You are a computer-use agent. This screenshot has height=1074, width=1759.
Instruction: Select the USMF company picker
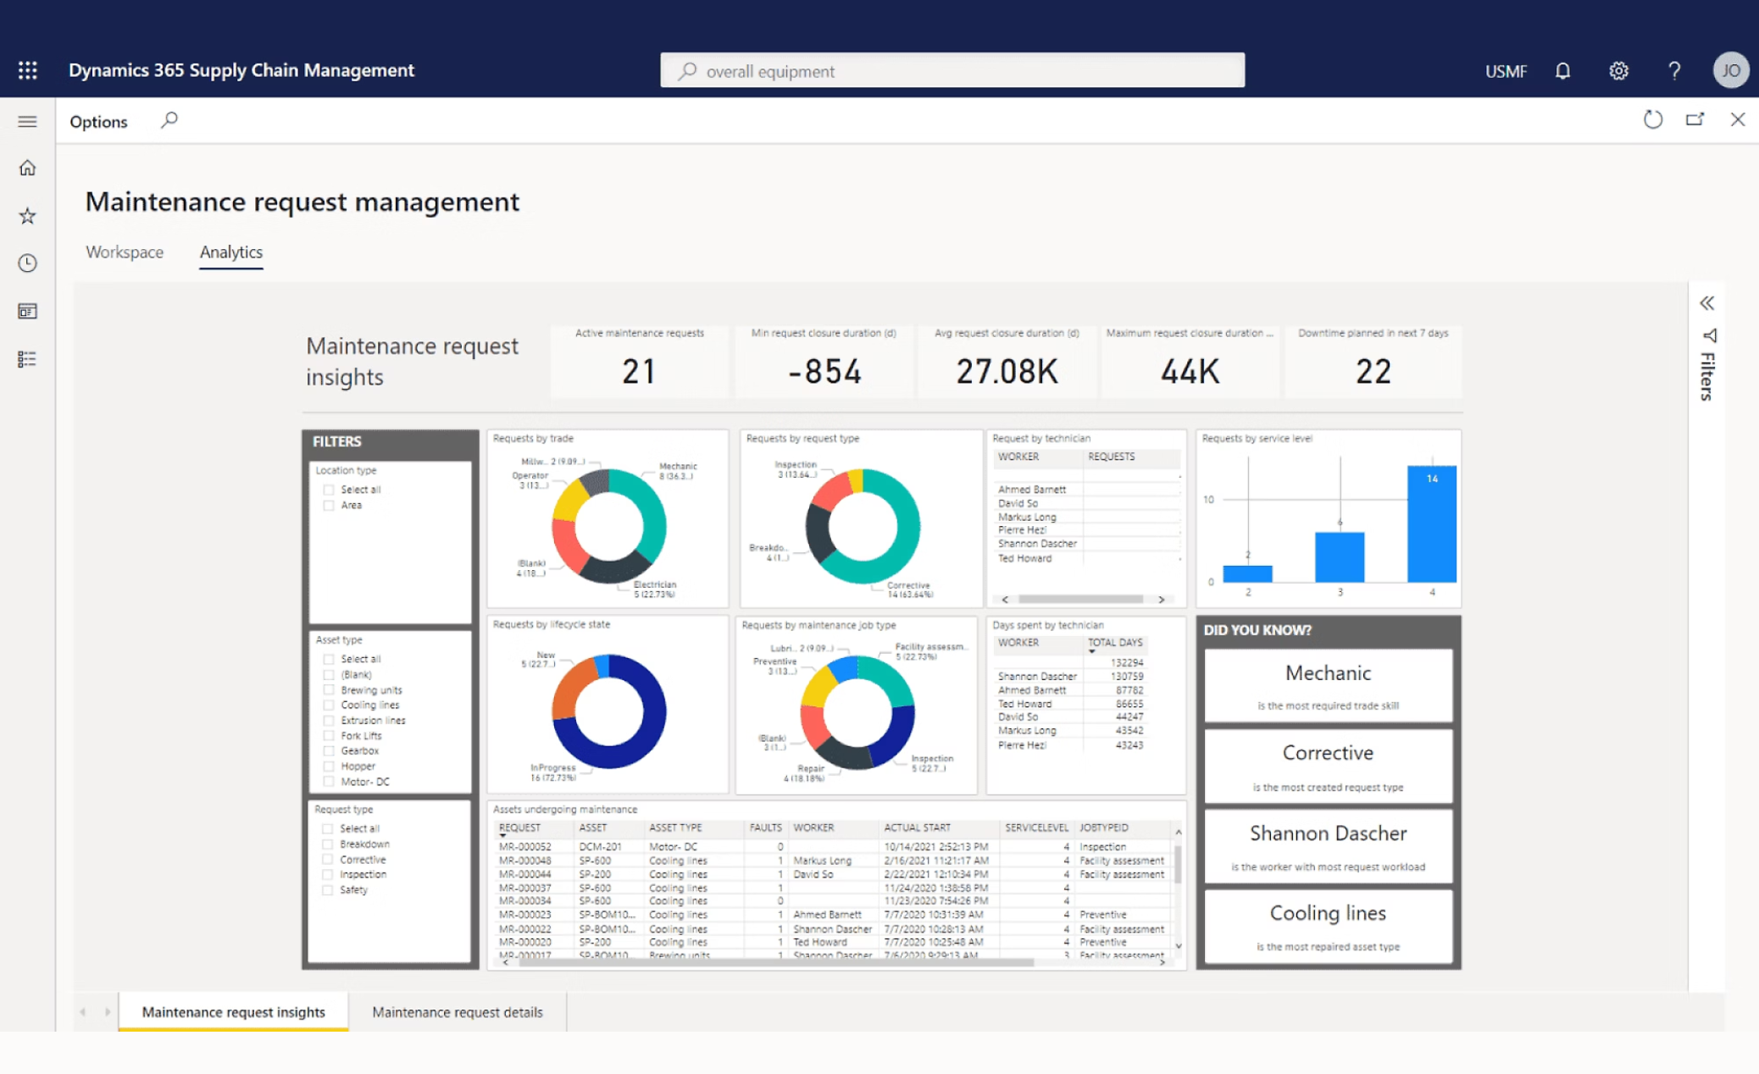1505,71
